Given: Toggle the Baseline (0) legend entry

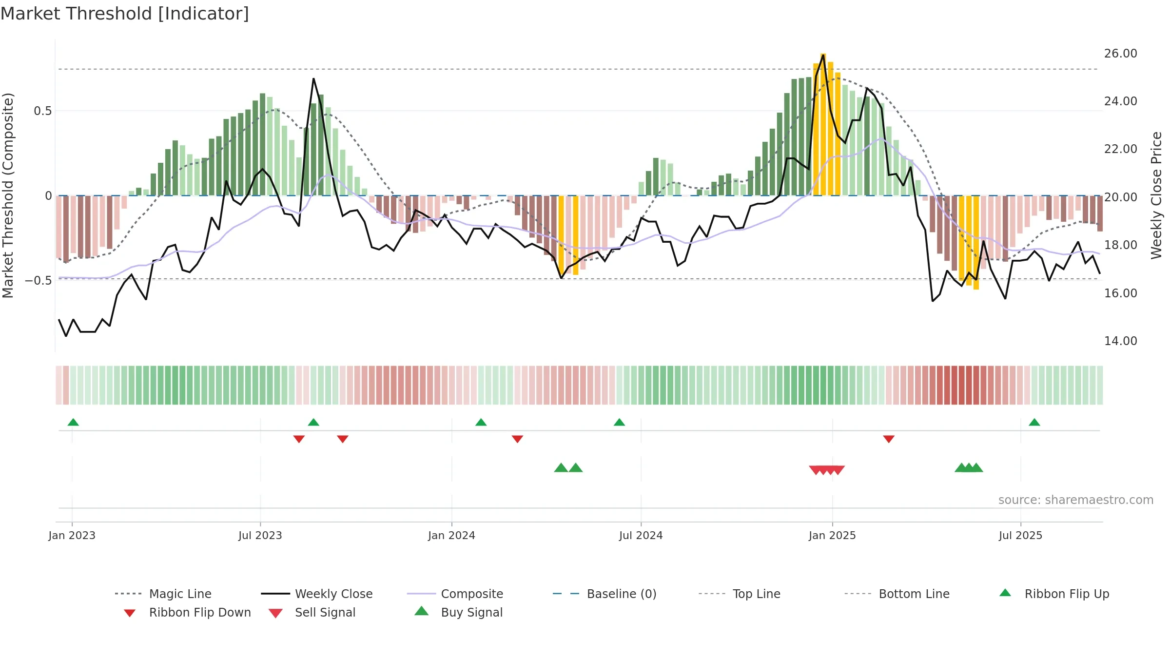Looking at the screenshot, I should click(604, 594).
